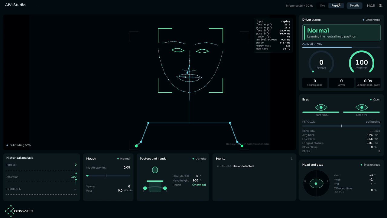Click the AiVi Studio title
Viewport: 387px width, 218px height.
15,5
